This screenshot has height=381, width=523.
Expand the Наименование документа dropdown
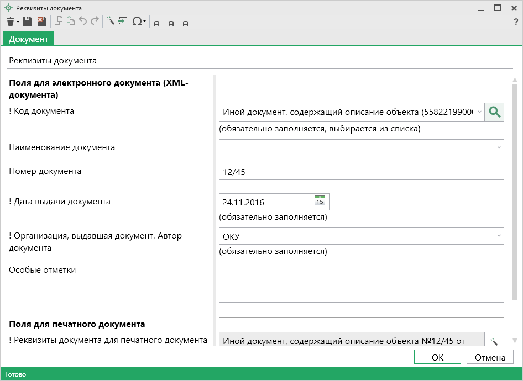pyautogui.click(x=499, y=147)
